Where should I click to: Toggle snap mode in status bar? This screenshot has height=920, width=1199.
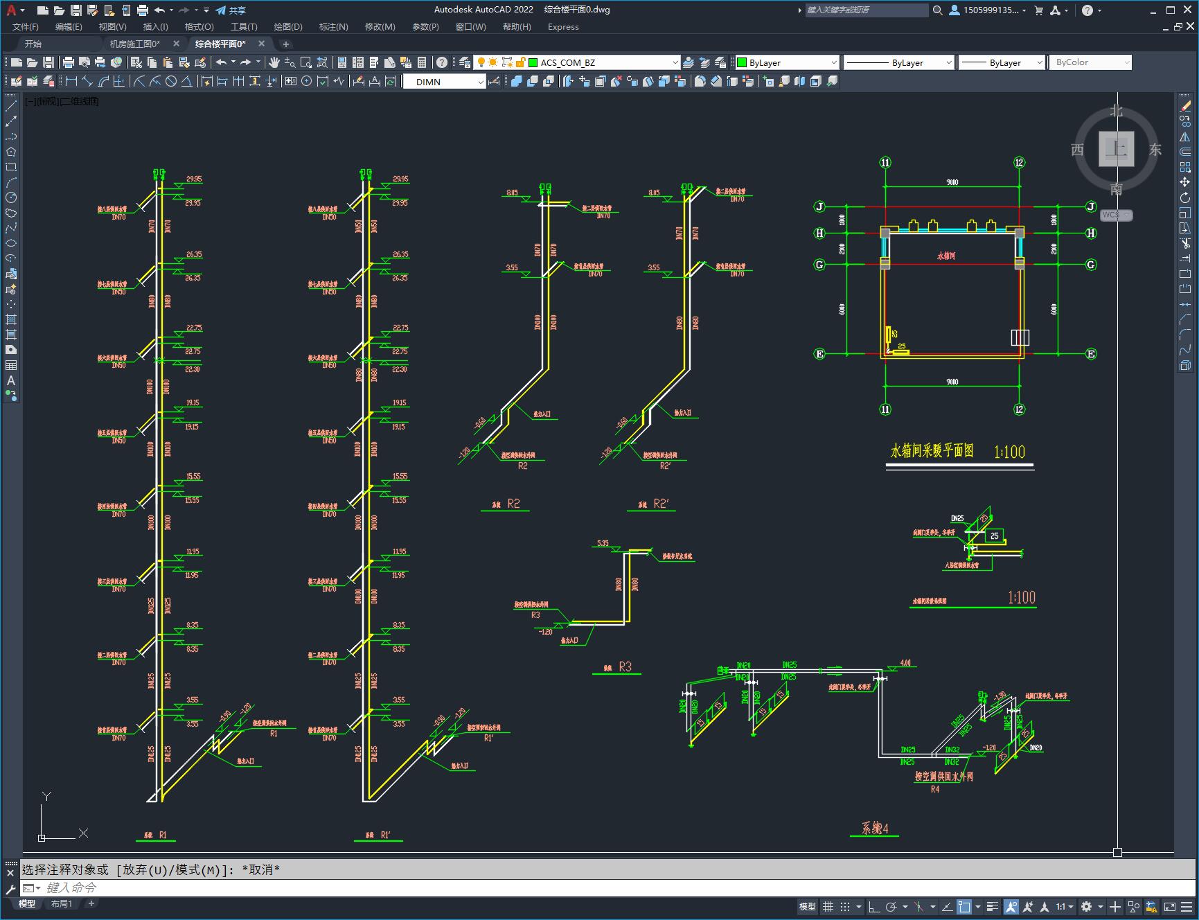click(845, 906)
